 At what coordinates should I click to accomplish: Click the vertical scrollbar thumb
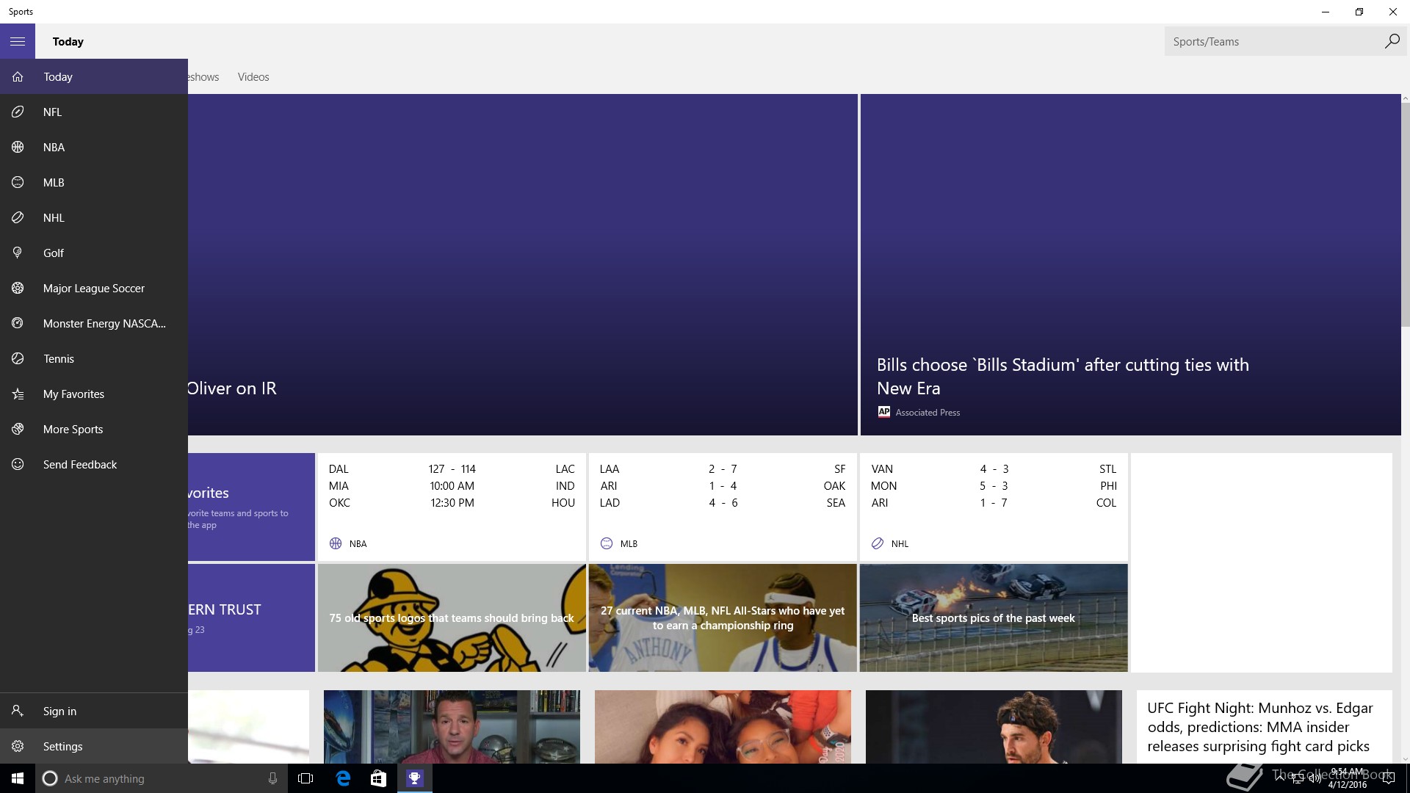pyautogui.click(x=1406, y=214)
